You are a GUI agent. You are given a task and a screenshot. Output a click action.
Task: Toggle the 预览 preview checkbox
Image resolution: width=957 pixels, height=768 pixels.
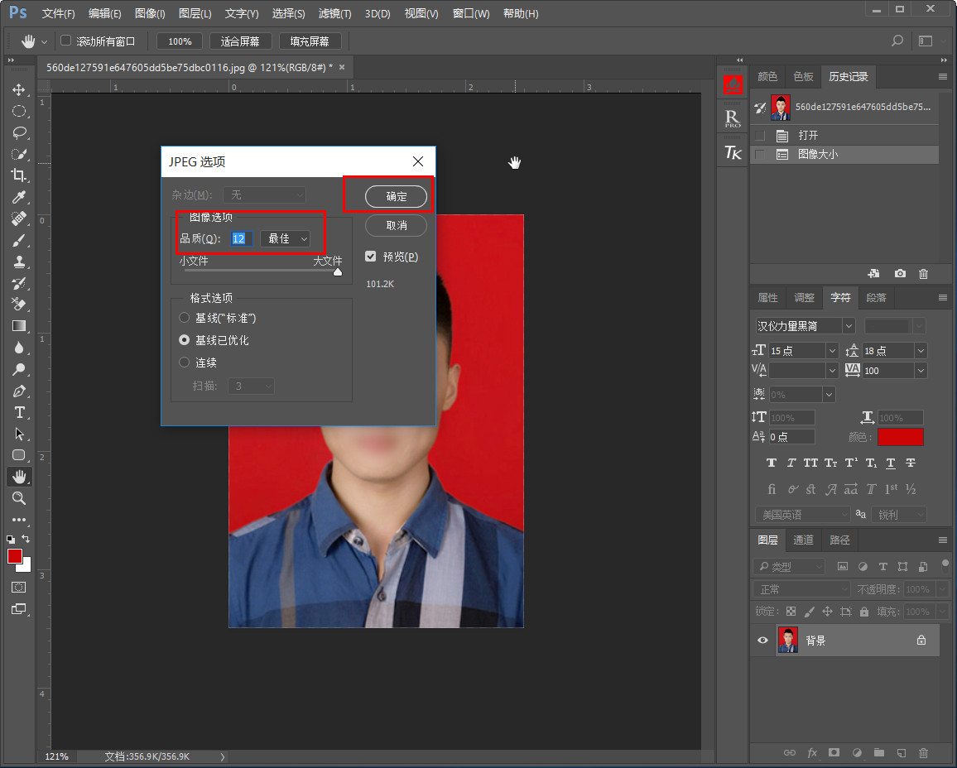click(x=371, y=257)
